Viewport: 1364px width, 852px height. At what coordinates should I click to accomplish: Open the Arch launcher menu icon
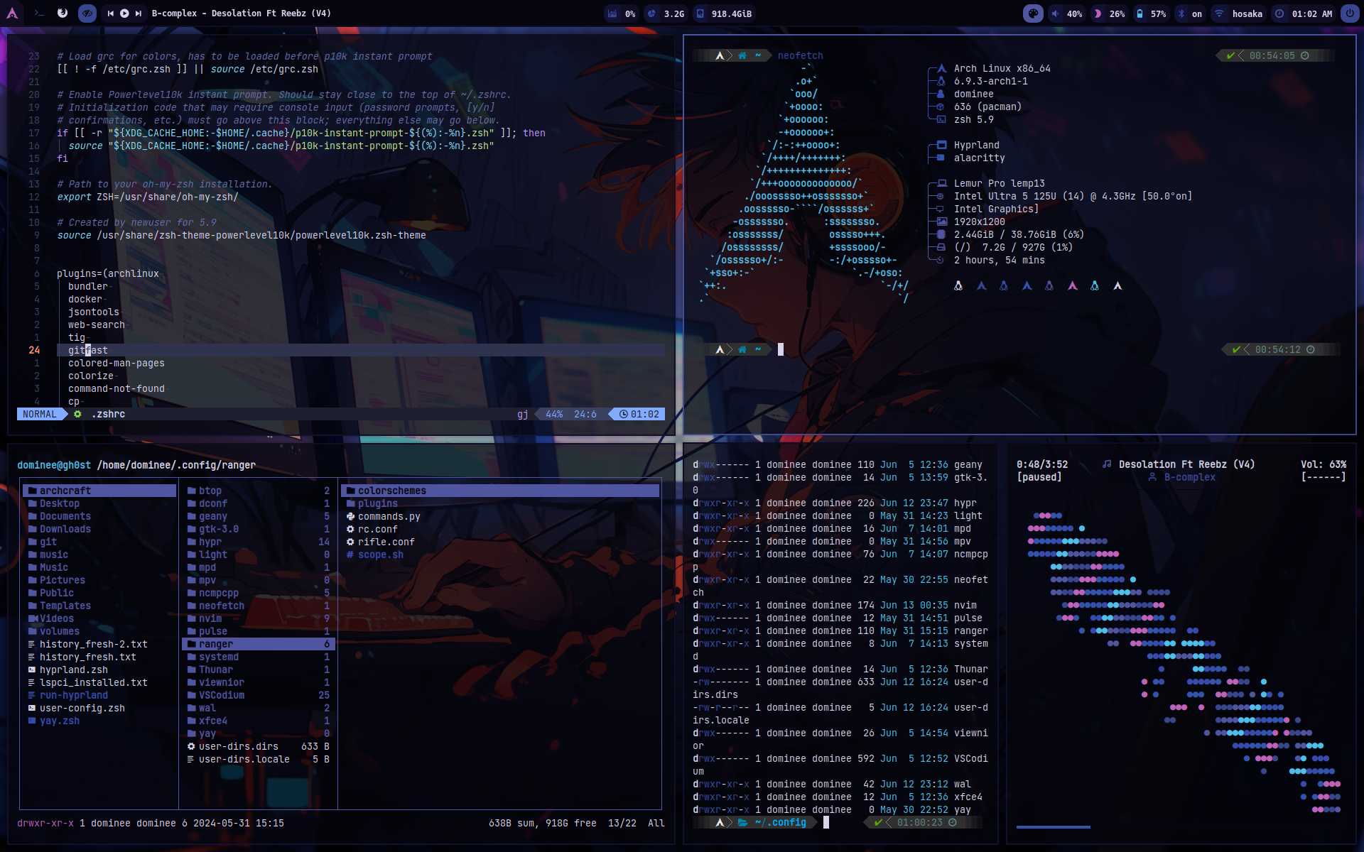point(12,13)
